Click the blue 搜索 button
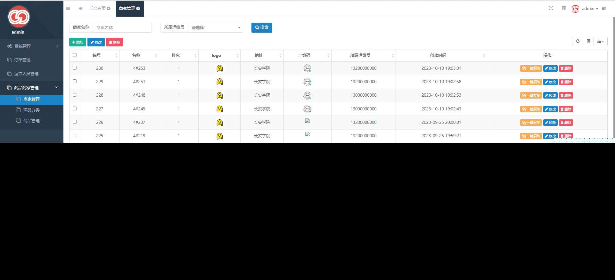Viewport: 615px width, 280px height. click(x=262, y=28)
